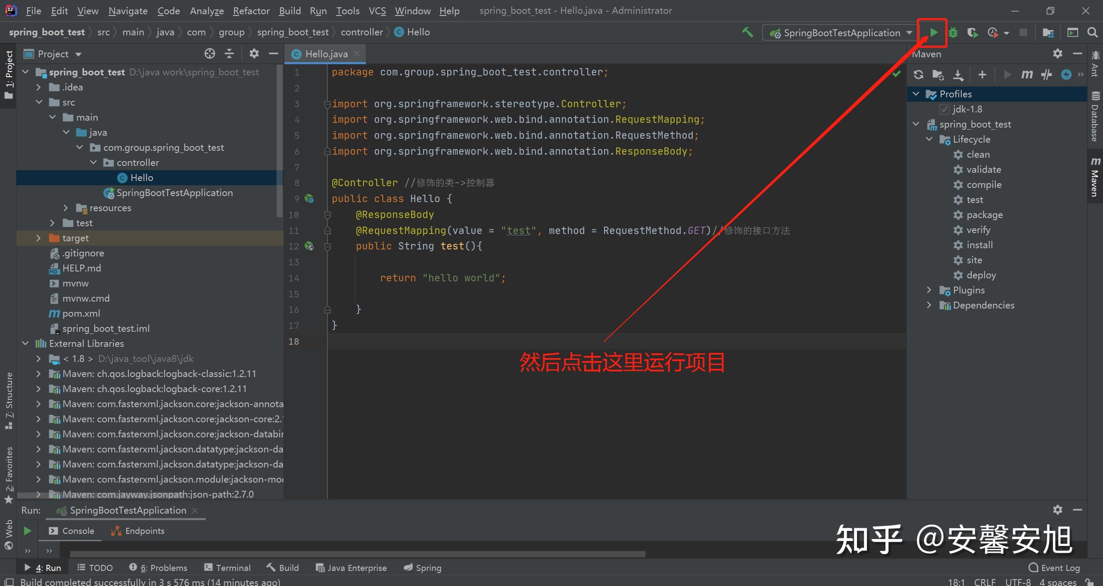1103x586 pixels.
Task: Start debugging with the bug icon
Action: point(953,32)
